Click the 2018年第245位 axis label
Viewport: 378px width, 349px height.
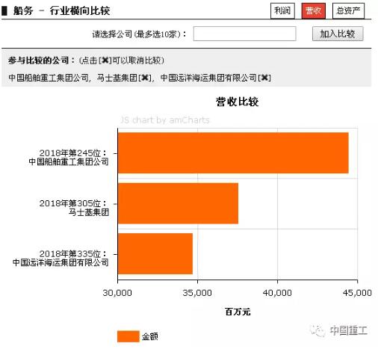click(73, 153)
